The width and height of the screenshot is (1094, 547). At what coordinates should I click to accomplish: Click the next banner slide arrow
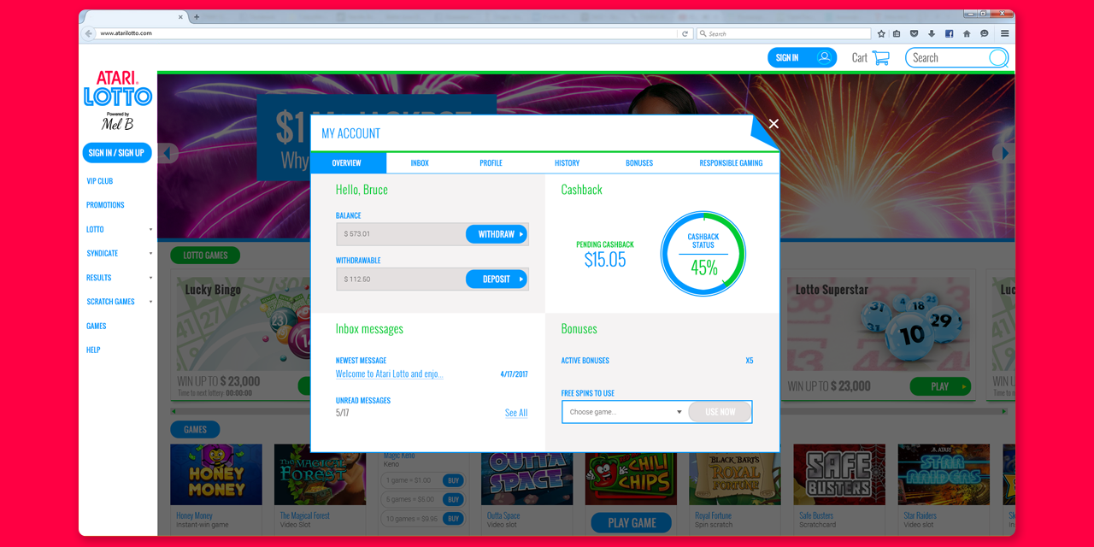point(1005,154)
